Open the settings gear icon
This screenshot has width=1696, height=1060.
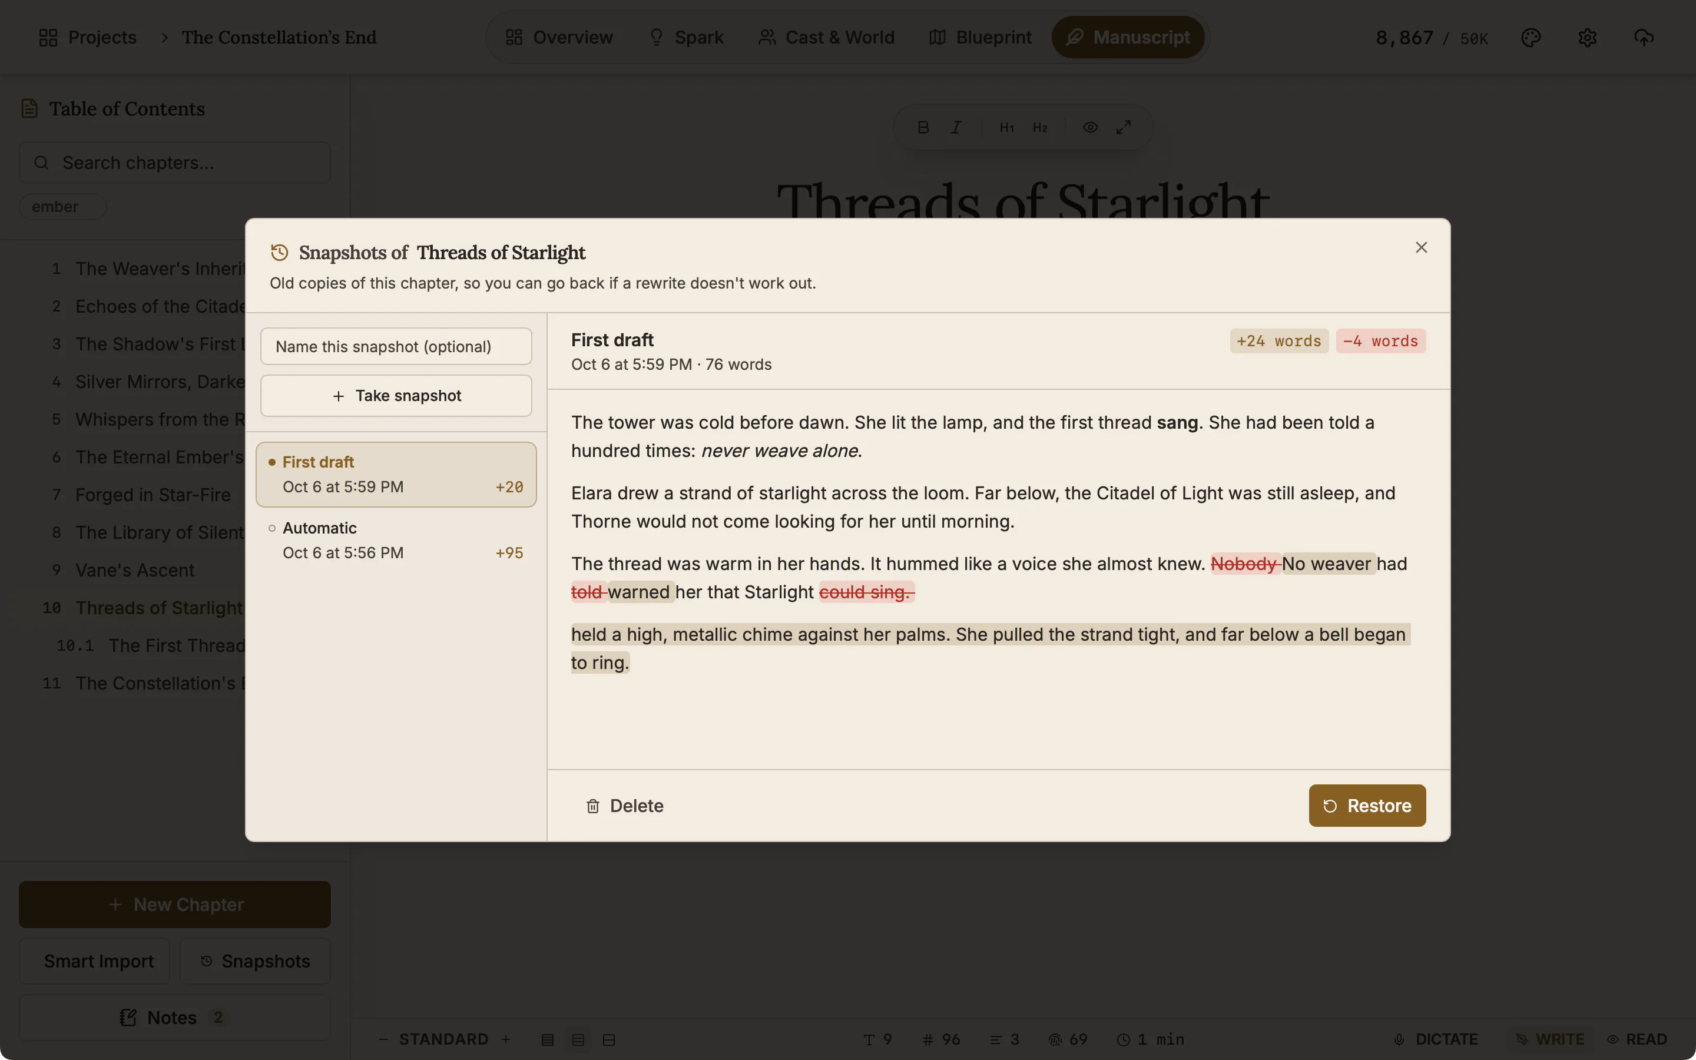pos(1588,37)
